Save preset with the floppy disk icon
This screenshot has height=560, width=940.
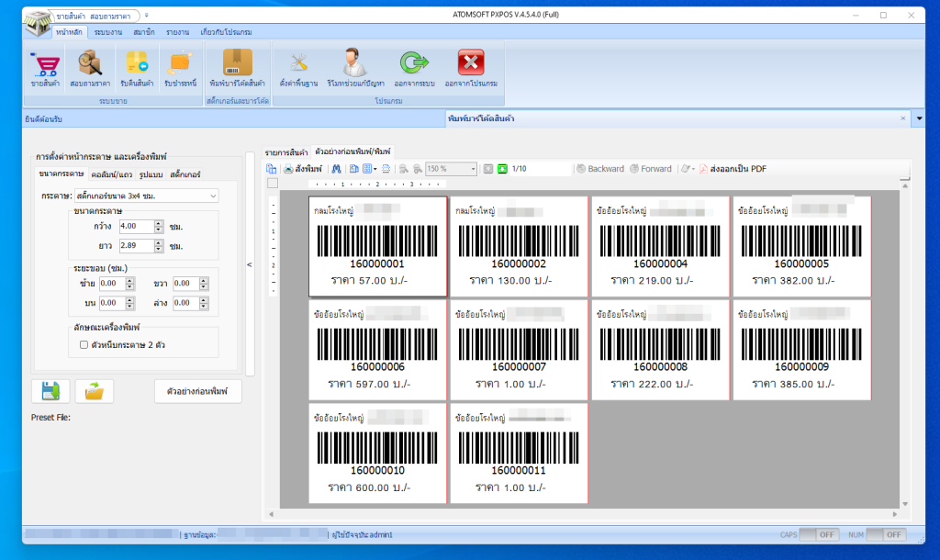point(50,391)
